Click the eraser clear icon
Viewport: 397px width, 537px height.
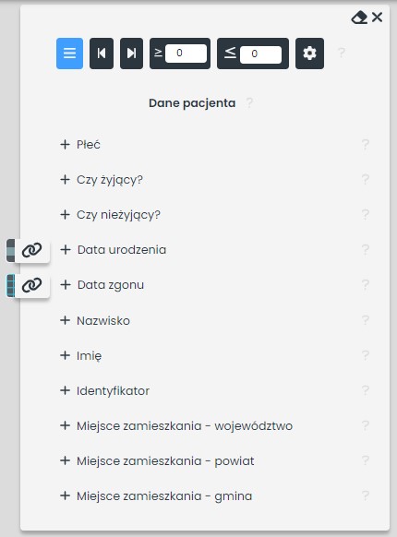(x=359, y=18)
